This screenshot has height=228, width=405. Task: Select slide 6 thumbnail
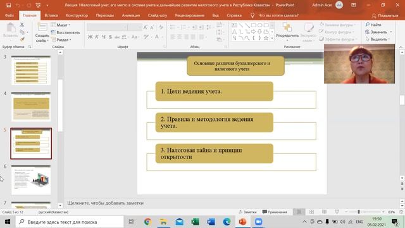(x=31, y=180)
